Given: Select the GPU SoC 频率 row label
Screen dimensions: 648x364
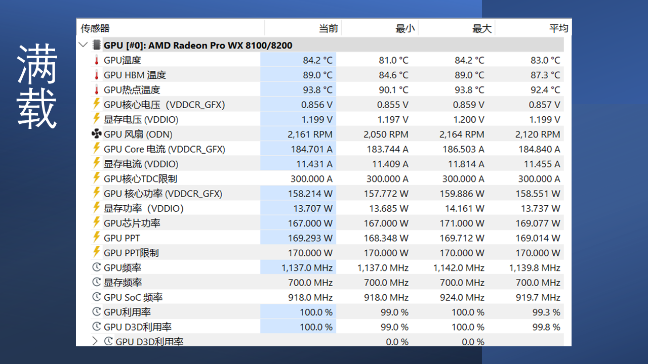Looking at the screenshot, I should [x=133, y=297].
